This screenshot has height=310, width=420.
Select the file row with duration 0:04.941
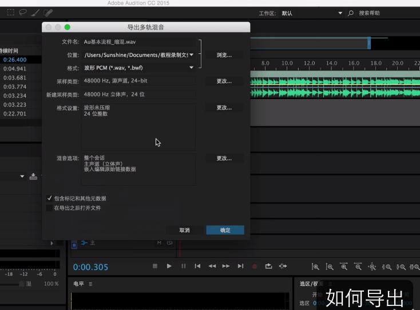tap(21, 69)
